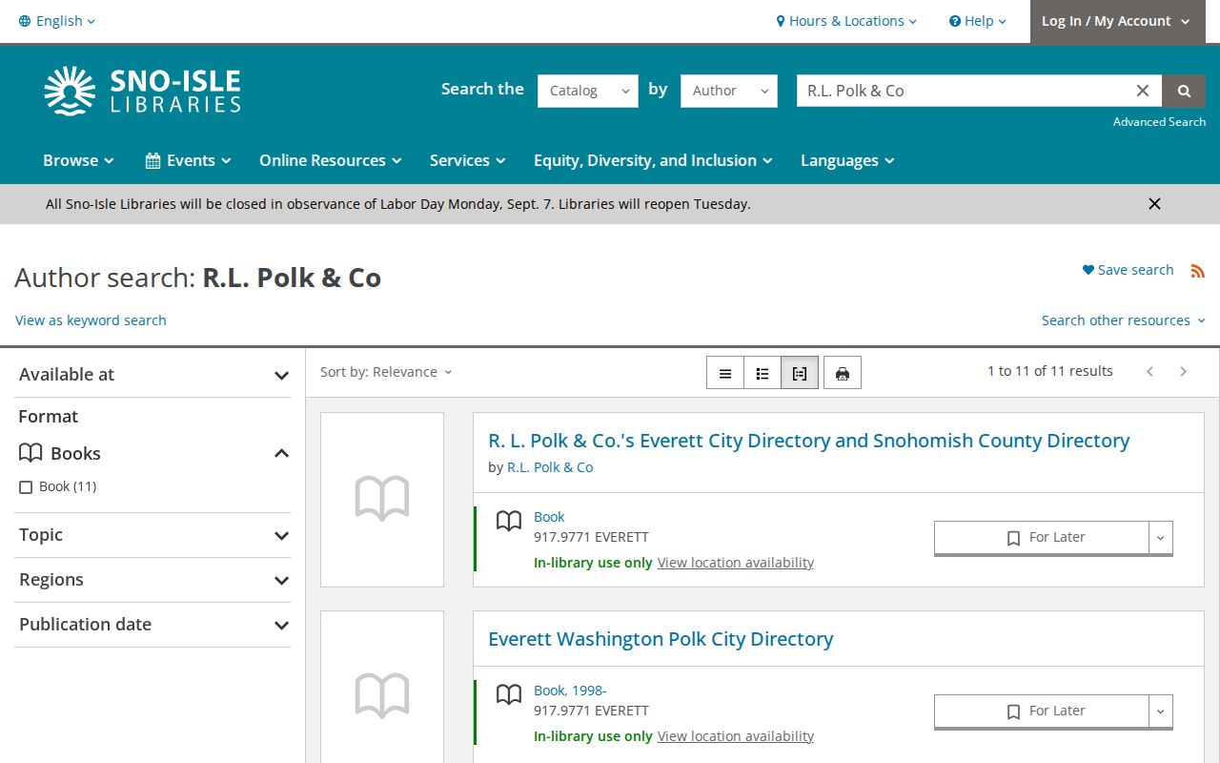
Task: Tick the Book (11) format checkbox
Action: click(26, 487)
